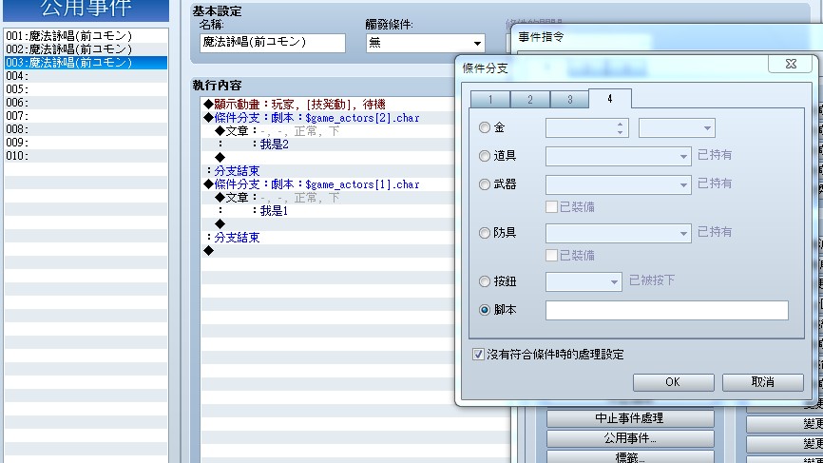Select the 武器 (weapon) radio button
The image size is (823, 463).
point(485,184)
